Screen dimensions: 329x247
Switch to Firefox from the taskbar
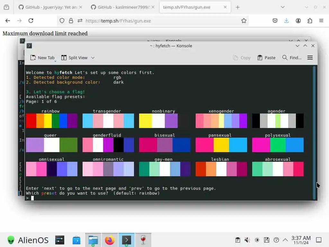[110, 240]
